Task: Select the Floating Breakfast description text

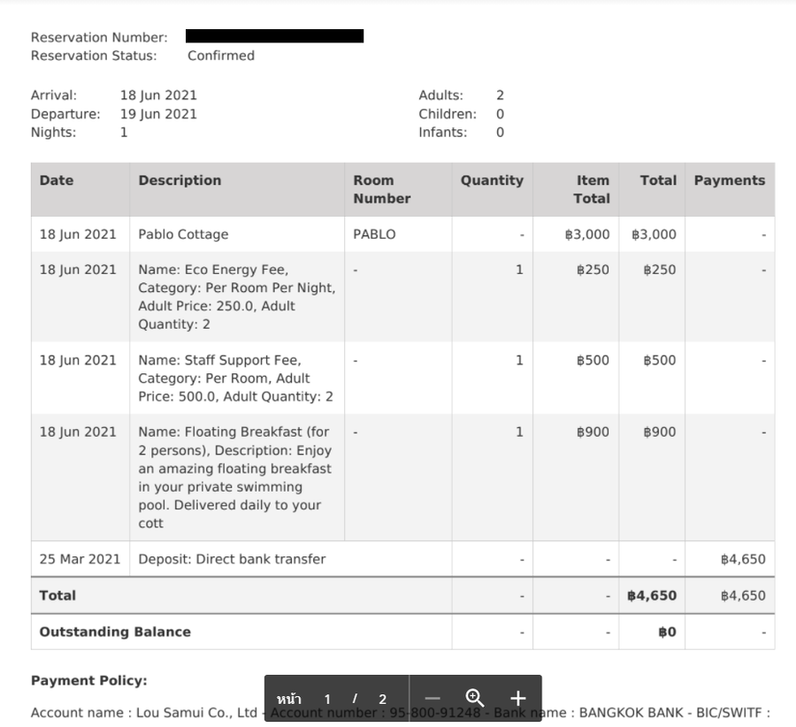Action: tap(235, 478)
